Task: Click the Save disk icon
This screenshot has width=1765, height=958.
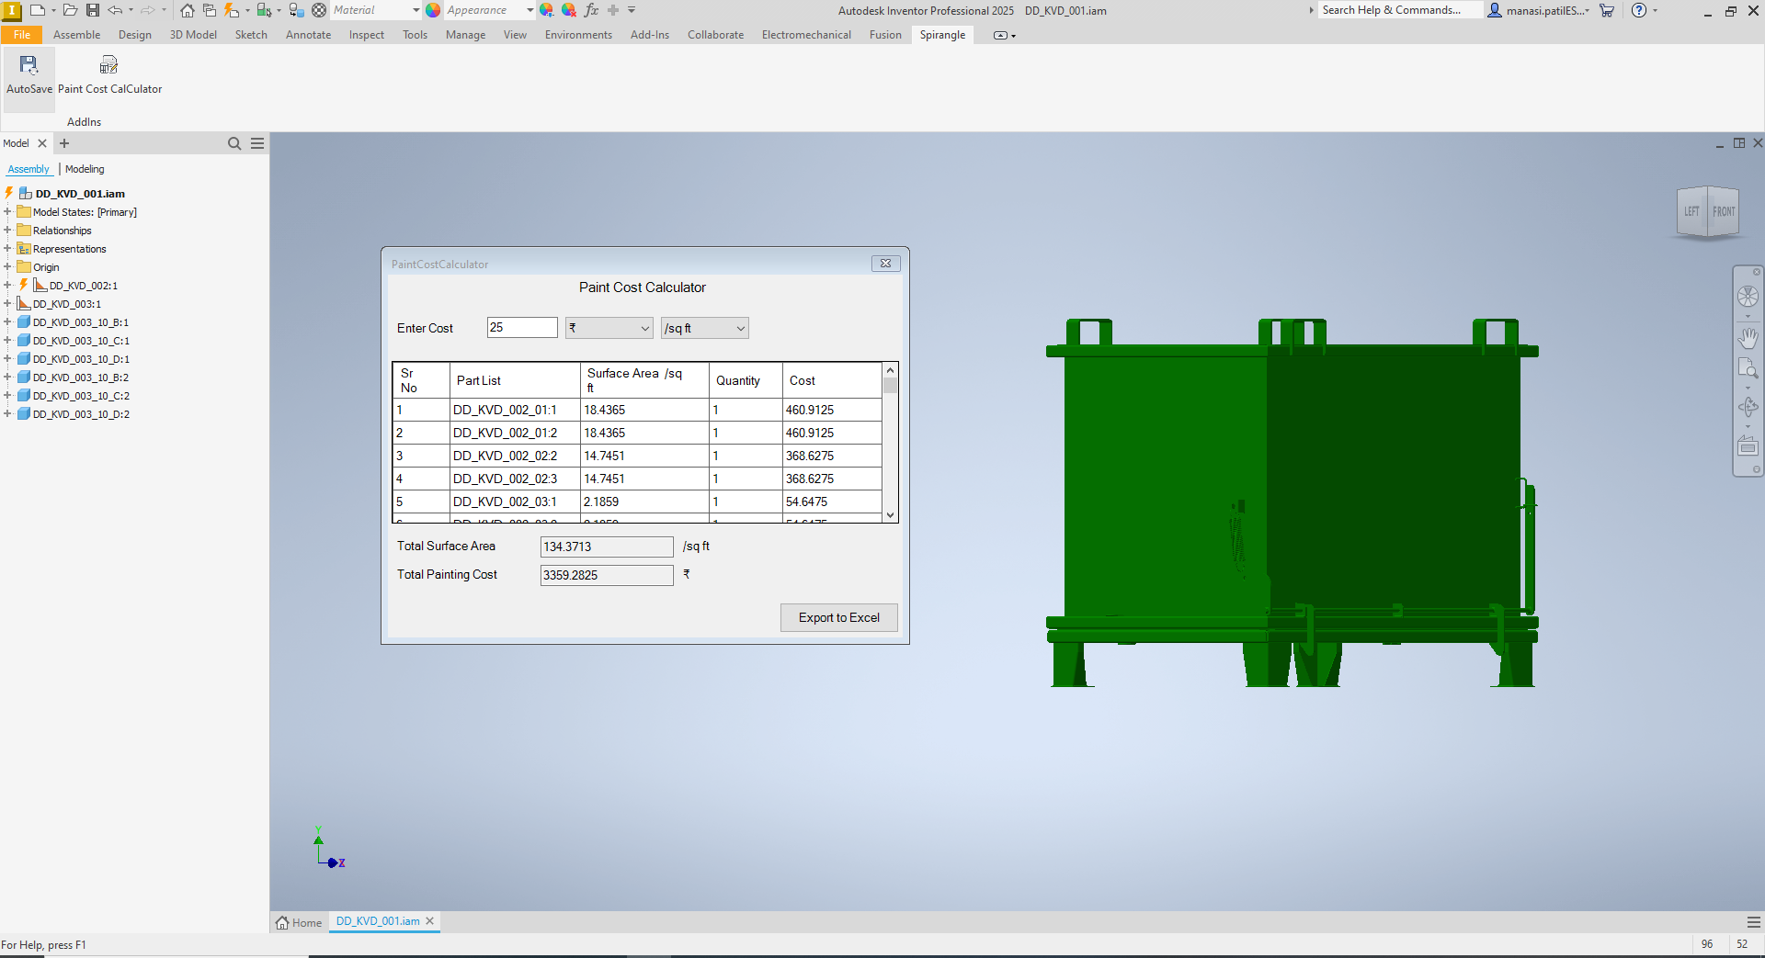Action: pos(93,10)
